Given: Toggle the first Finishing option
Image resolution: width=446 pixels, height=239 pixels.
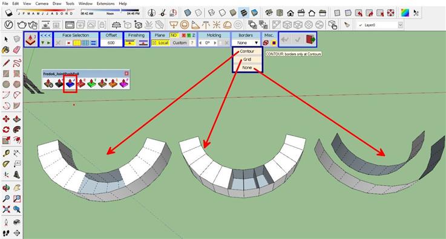Looking at the screenshot, I should [x=130, y=43].
